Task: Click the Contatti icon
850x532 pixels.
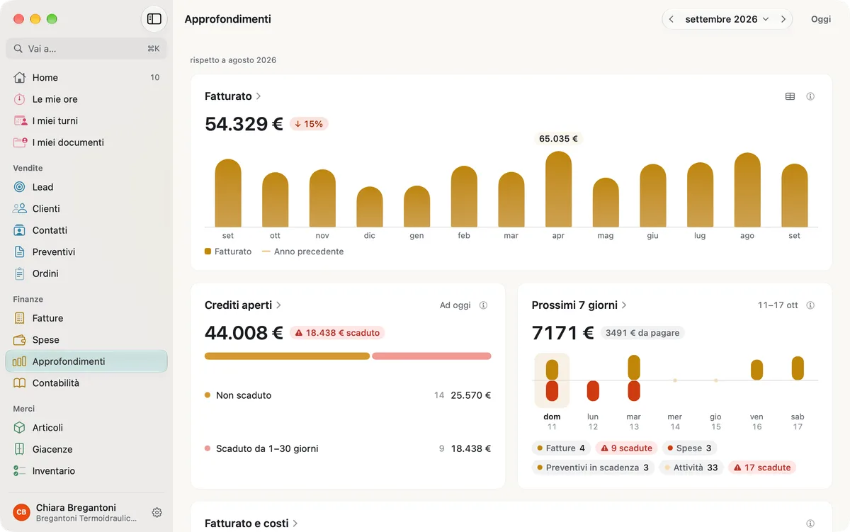Action: tap(20, 230)
